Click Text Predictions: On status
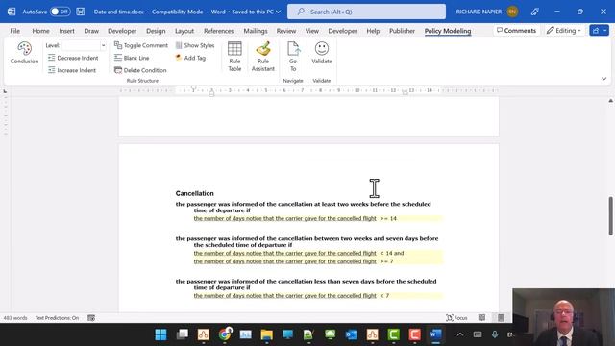This screenshot has width=615, height=346. point(57,318)
